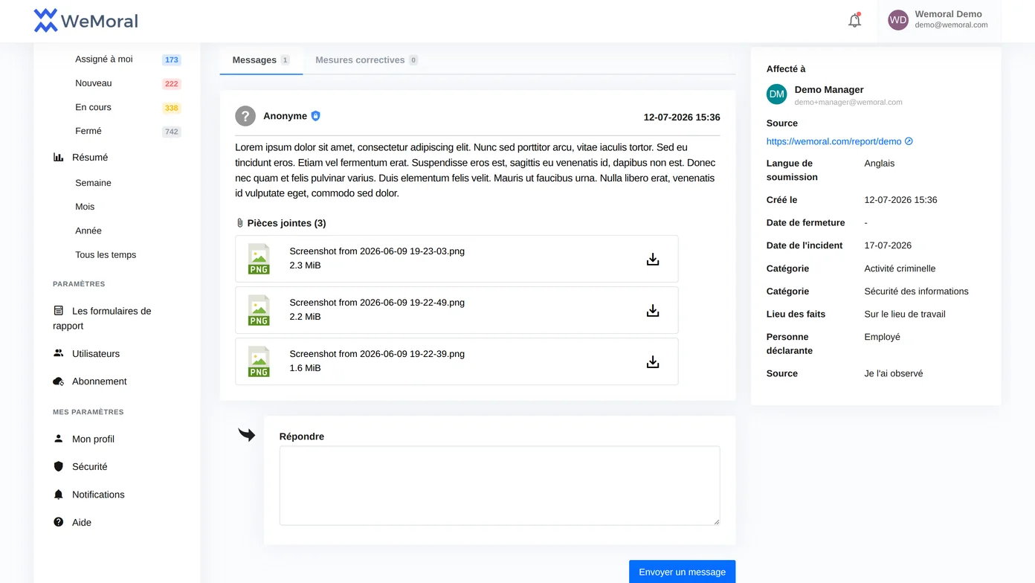Click Wemoral Demo account name
Image resolution: width=1035 pixels, height=583 pixels.
pos(948,14)
